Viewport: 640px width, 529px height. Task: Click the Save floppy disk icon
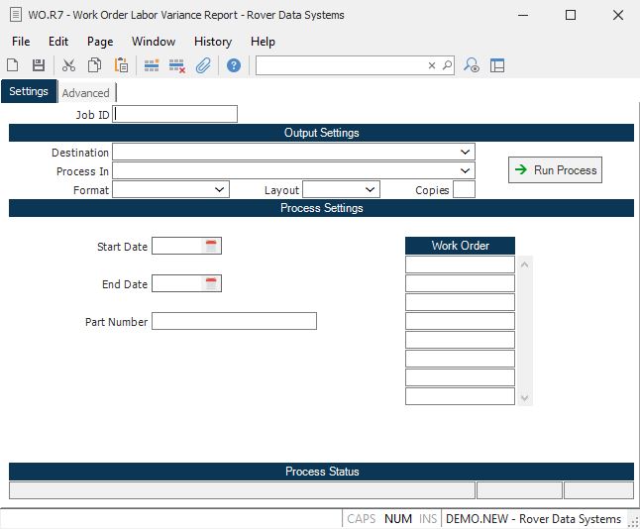click(x=39, y=65)
